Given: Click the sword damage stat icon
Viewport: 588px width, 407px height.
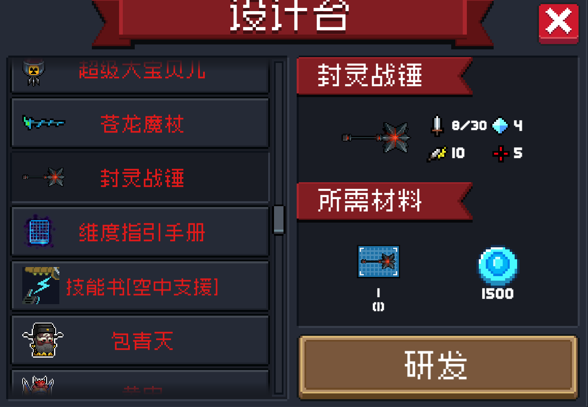Looking at the screenshot, I should 437,126.
